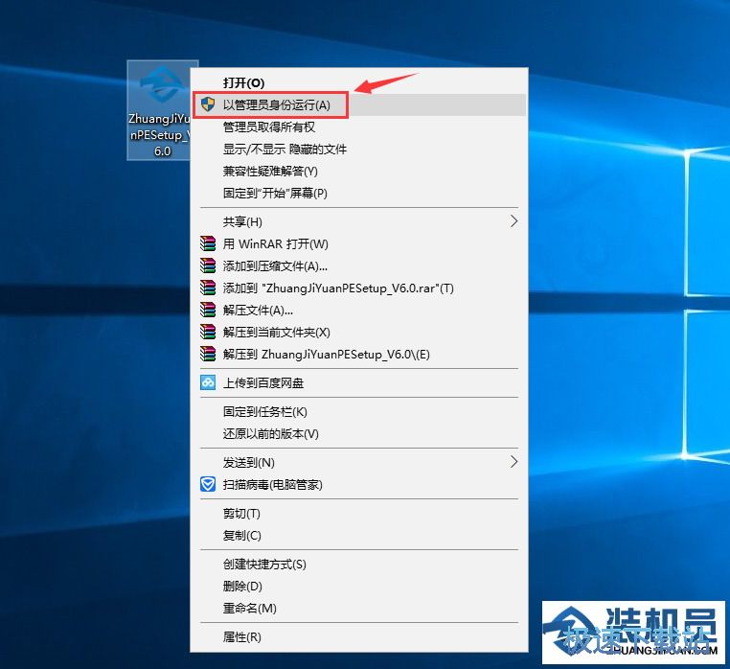Select 重命名(M) entry
730x669 pixels.
[358, 608]
